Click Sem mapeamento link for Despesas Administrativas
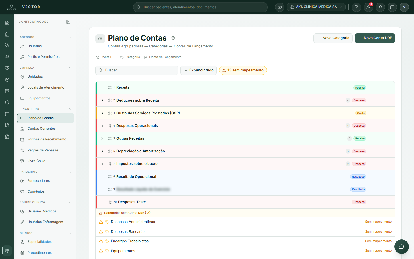414x259 pixels. coord(378,222)
